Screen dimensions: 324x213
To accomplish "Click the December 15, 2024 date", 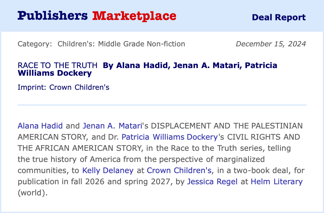I will 271,44.
